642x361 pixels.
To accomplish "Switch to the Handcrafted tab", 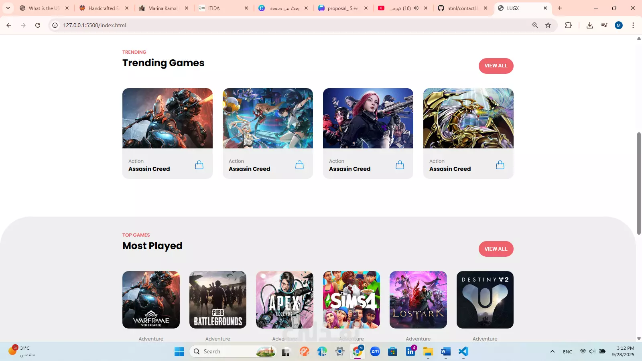I will click(104, 8).
